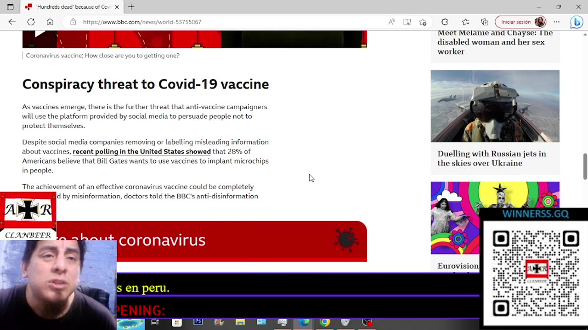Switch to Google Chrome on taskbar
Viewport: 588px width, 330px height.
[325, 322]
